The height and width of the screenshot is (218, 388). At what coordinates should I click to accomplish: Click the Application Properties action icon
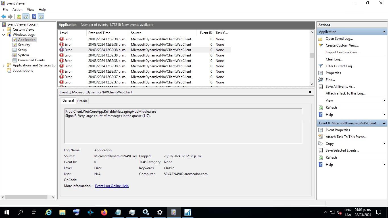321,73
